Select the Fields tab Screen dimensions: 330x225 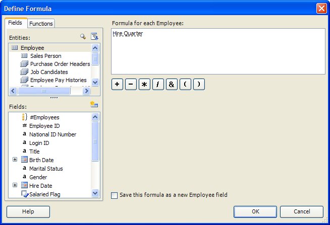tap(15, 23)
